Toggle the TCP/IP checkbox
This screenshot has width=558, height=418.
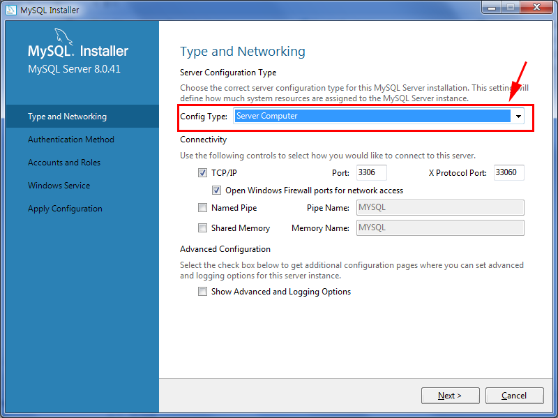(202, 173)
